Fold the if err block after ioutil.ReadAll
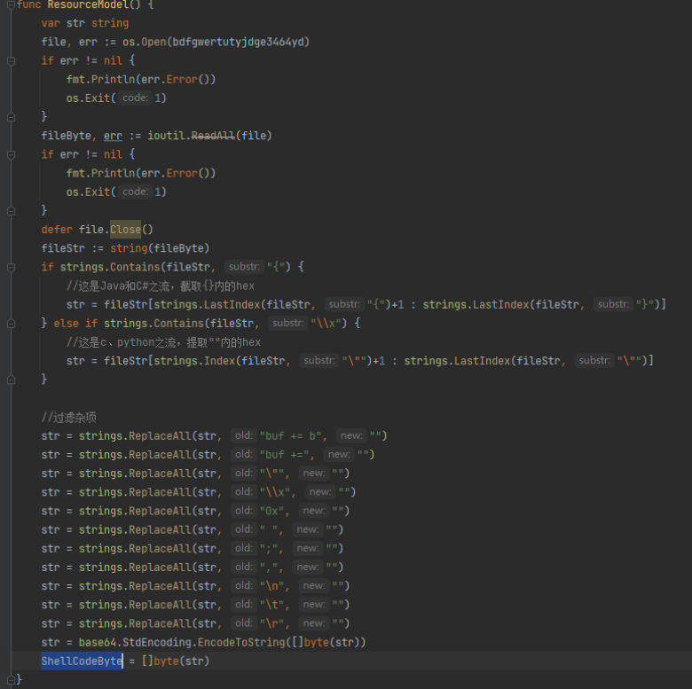This screenshot has width=692, height=689. tap(12, 155)
